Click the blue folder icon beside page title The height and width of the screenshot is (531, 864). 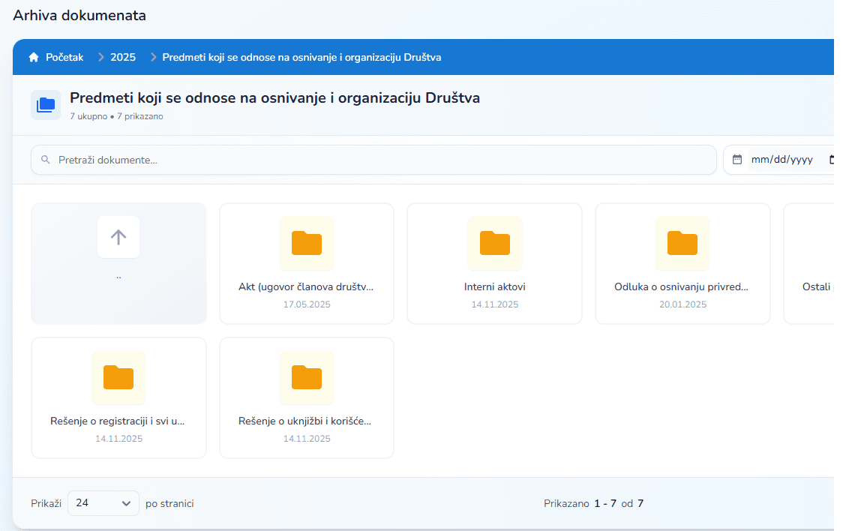(x=46, y=104)
